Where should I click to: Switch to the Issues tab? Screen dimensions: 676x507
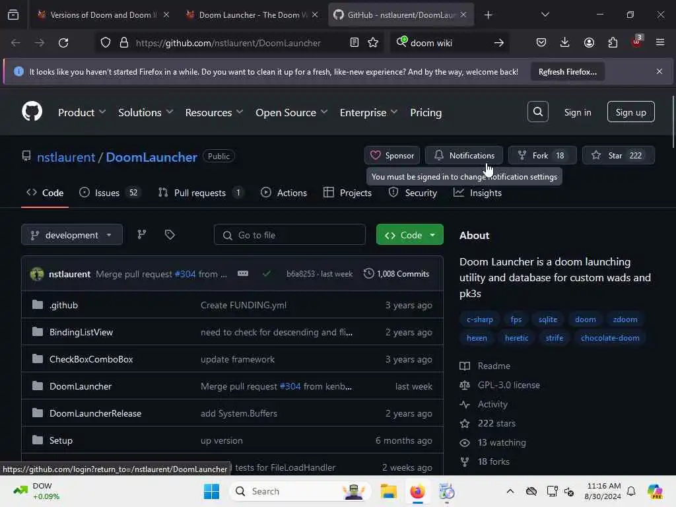tap(110, 193)
